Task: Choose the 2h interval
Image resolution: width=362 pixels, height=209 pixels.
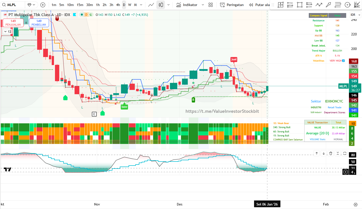Action: (x=104, y=5)
